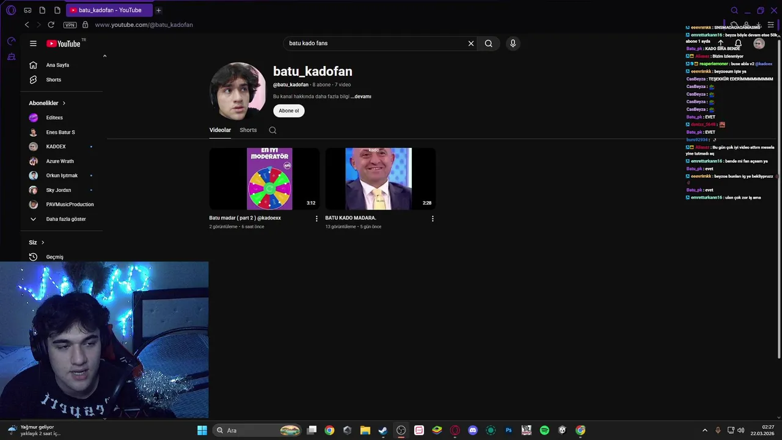Open a new browser tab with plus
This screenshot has height=440, width=782.
point(158,10)
